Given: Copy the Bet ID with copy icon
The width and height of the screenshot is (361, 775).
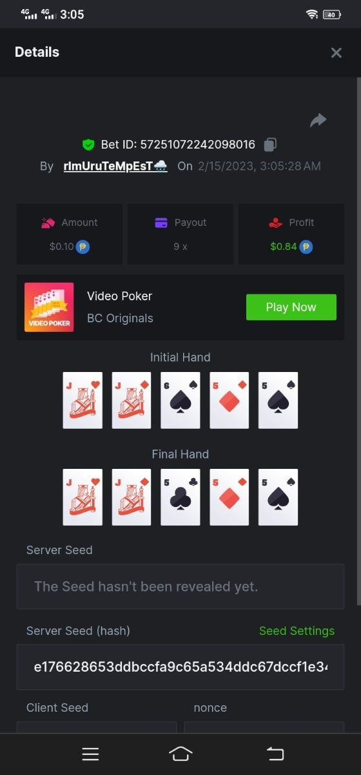Looking at the screenshot, I should [x=271, y=144].
